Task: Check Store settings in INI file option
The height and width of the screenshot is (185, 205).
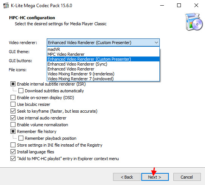Action: [13, 145]
